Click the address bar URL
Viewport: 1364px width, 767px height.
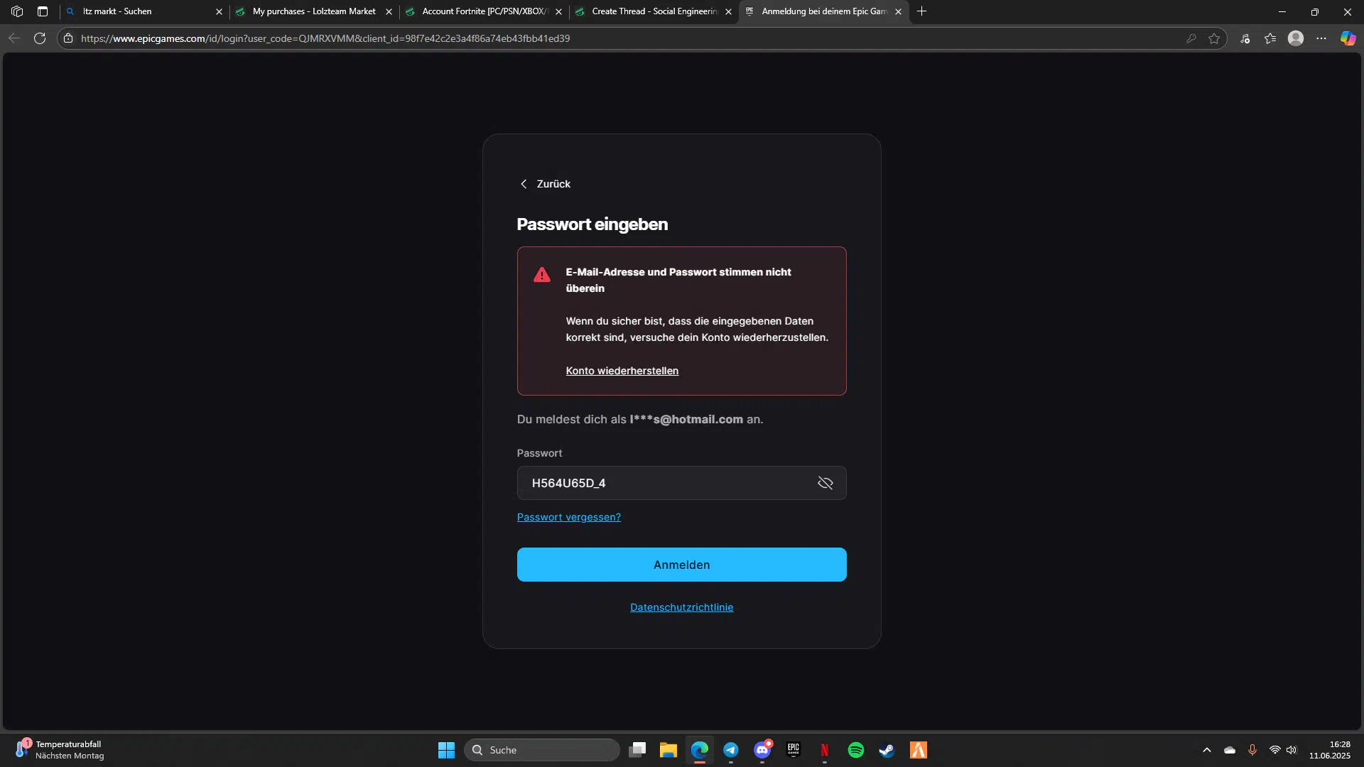coord(325,38)
